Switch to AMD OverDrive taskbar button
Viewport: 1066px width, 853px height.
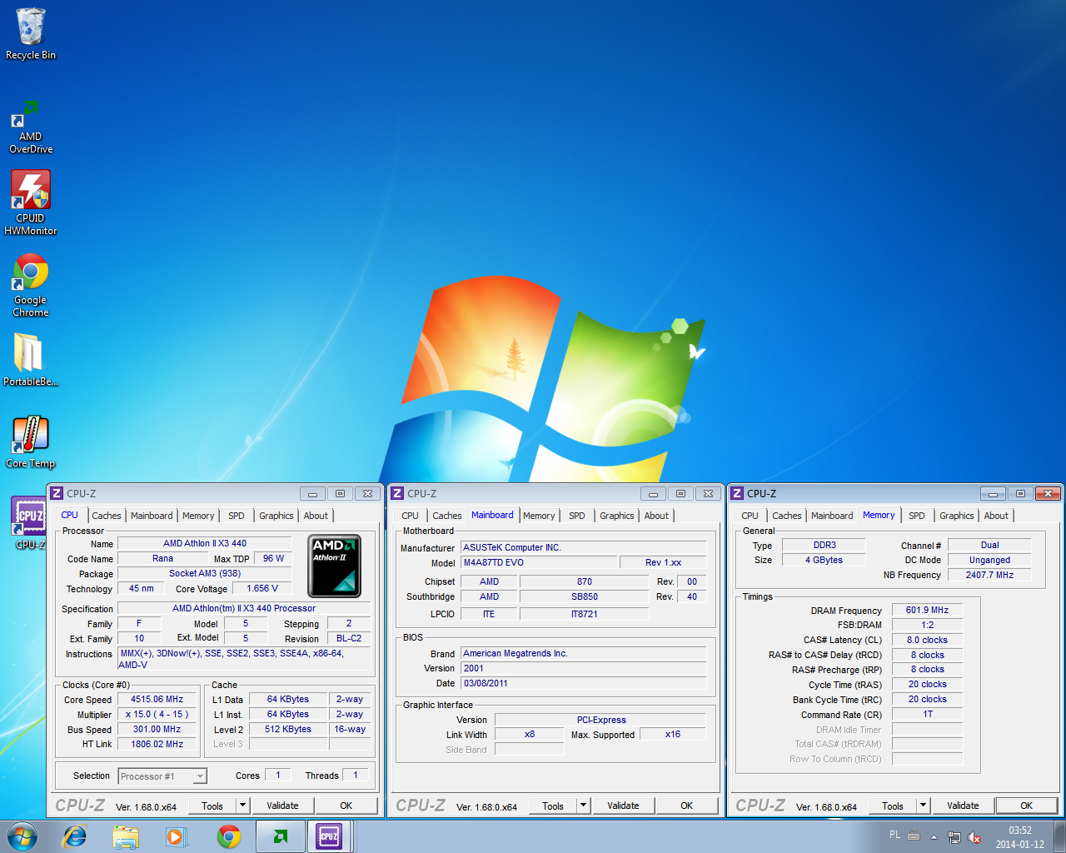click(281, 836)
